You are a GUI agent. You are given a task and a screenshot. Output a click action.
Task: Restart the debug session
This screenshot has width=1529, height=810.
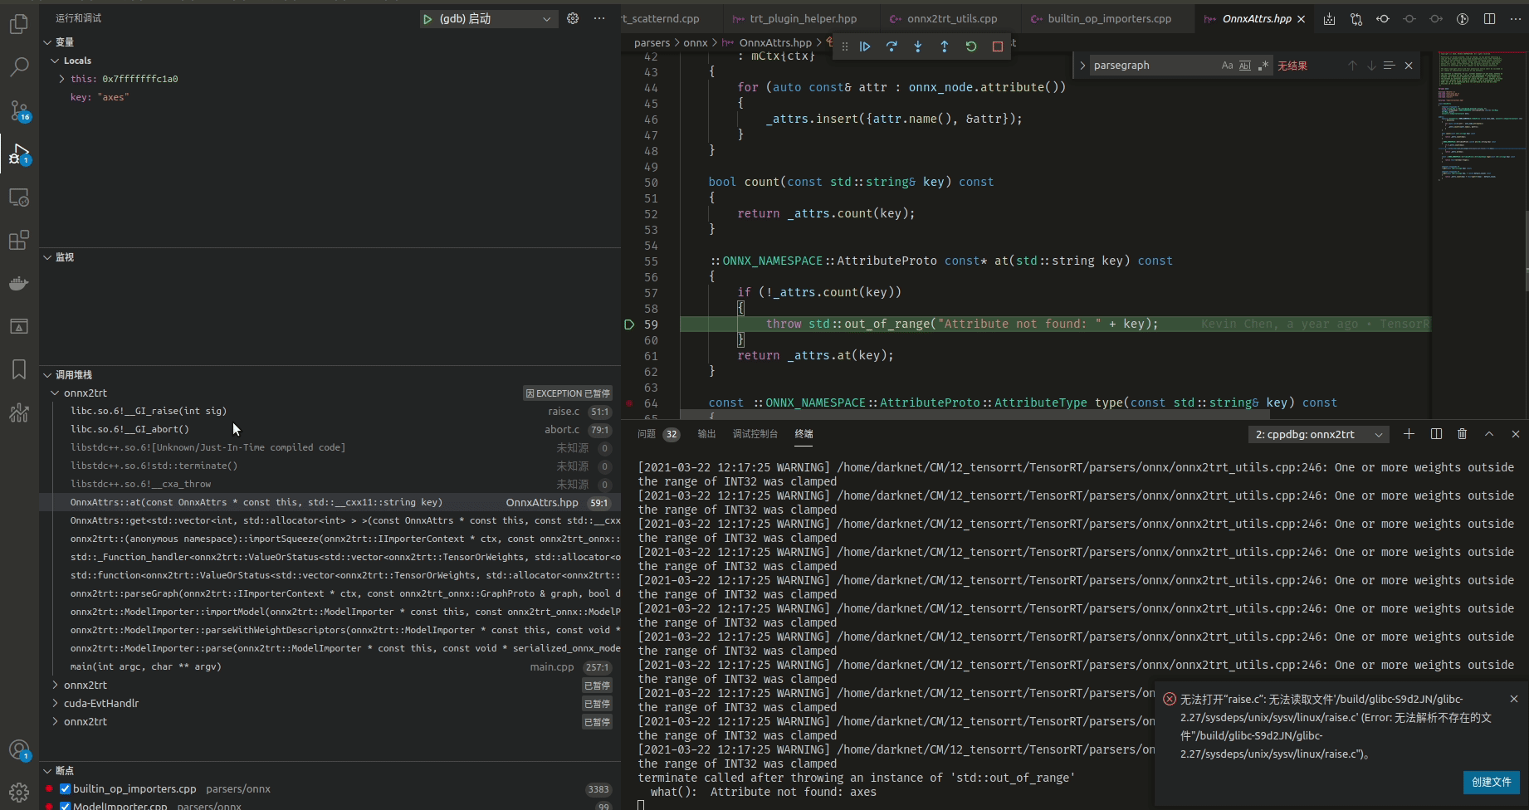tap(971, 46)
